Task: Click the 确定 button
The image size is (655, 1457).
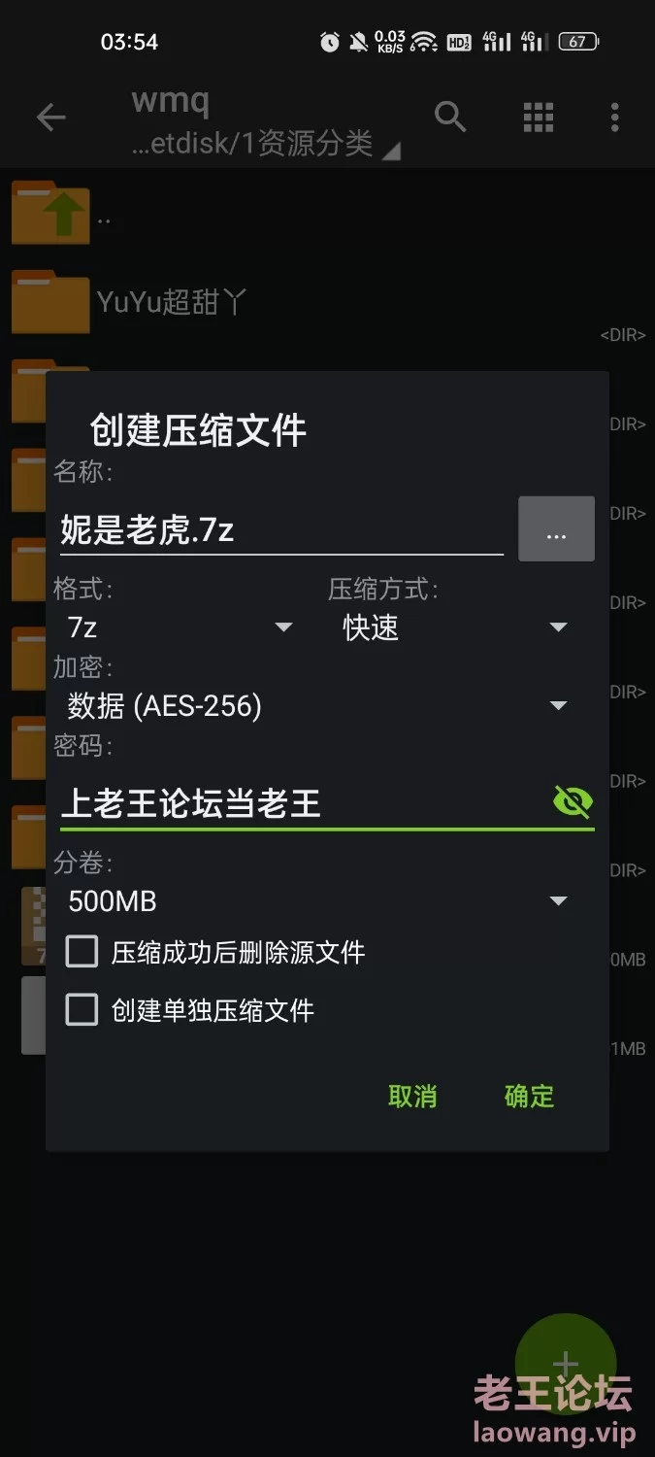Action: (529, 1097)
